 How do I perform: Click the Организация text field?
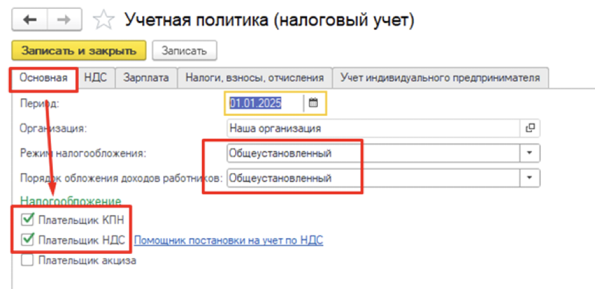pyautogui.click(x=373, y=128)
